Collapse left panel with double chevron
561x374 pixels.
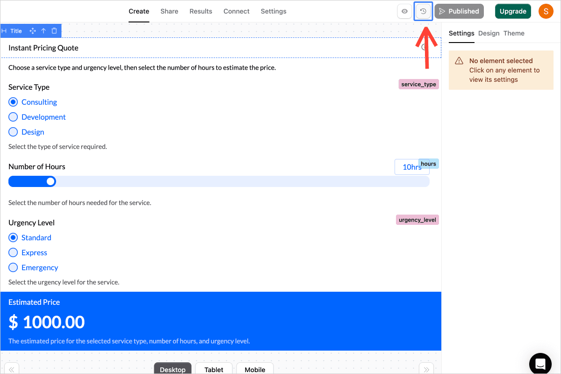tap(11, 369)
